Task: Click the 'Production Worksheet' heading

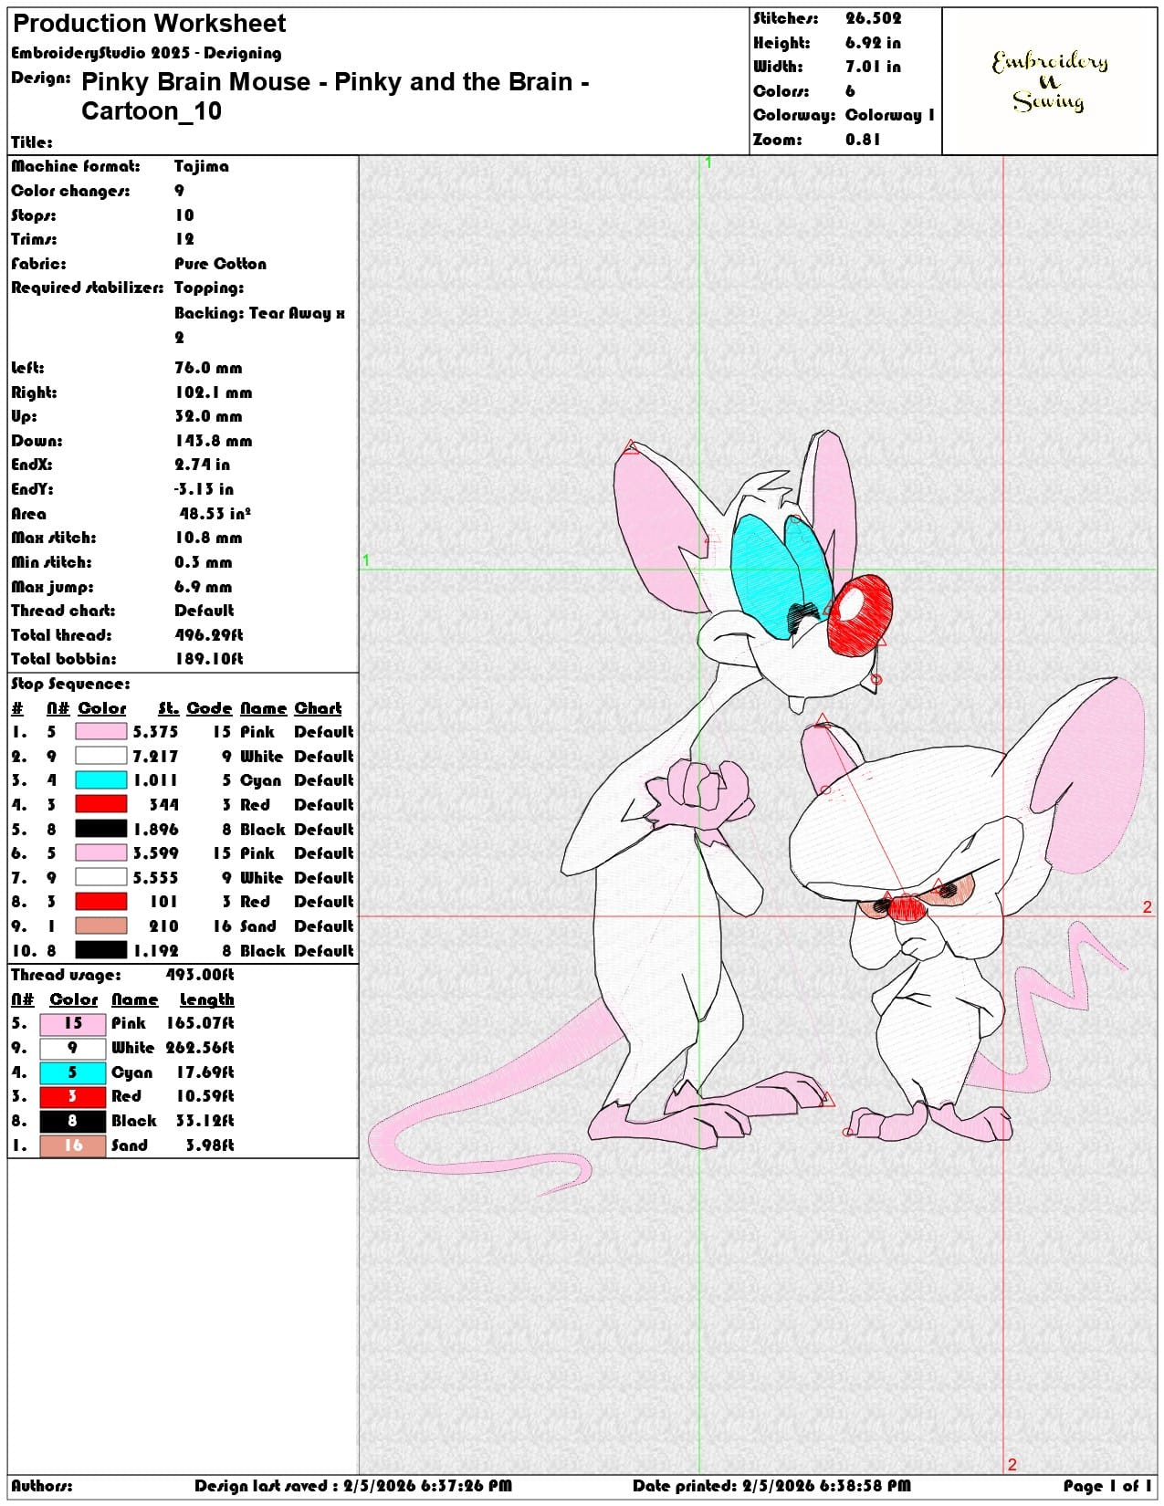Action: click(x=150, y=24)
